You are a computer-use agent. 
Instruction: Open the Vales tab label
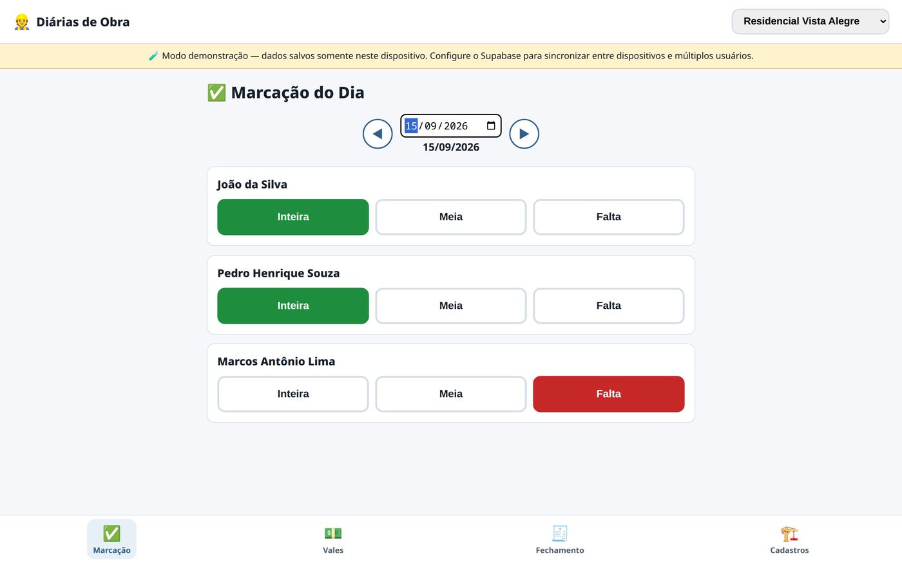[x=333, y=550]
